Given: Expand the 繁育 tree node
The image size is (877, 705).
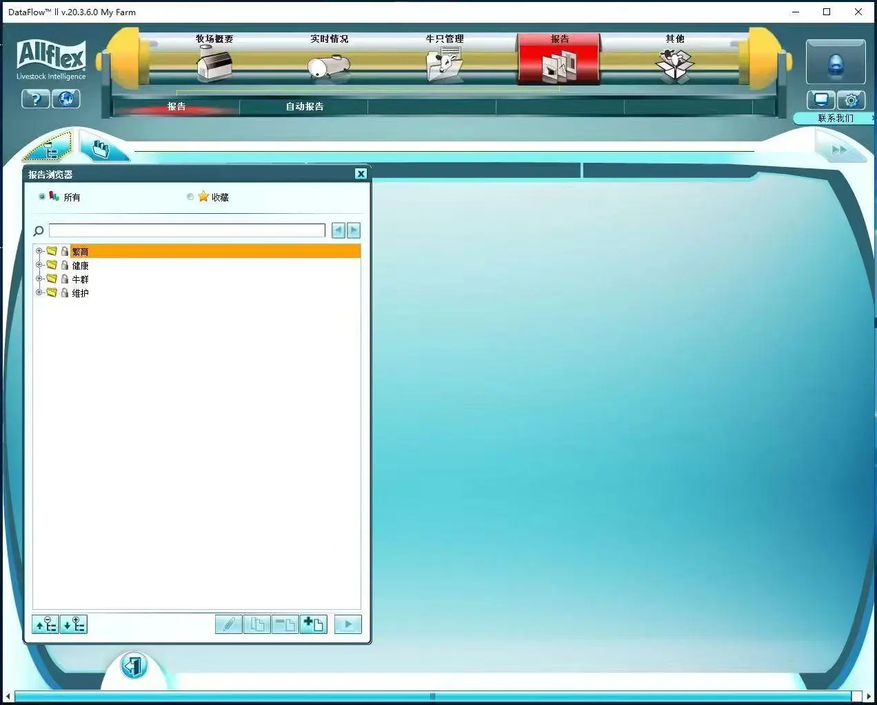Looking at the screenshot, I should pyautogui.click(x=39, y=251).
